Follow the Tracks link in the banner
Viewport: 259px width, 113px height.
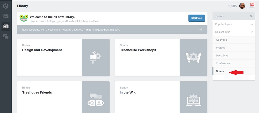[87, 30]
